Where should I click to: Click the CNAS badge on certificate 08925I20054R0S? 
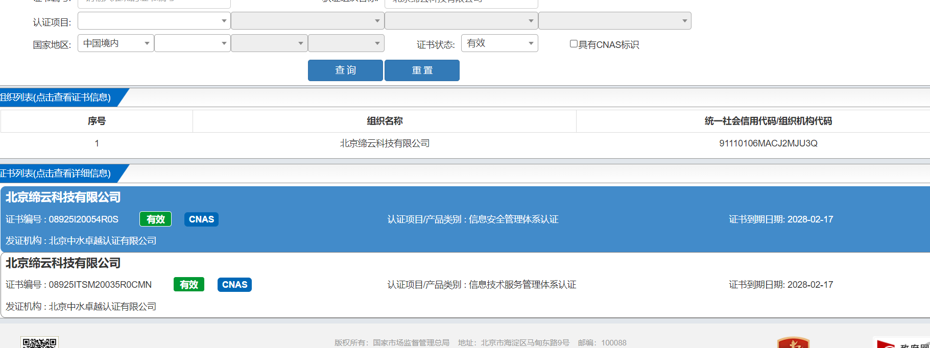point(201,219)
